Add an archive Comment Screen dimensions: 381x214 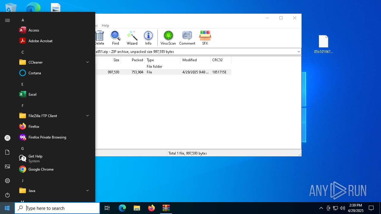(x=187, y=38)
